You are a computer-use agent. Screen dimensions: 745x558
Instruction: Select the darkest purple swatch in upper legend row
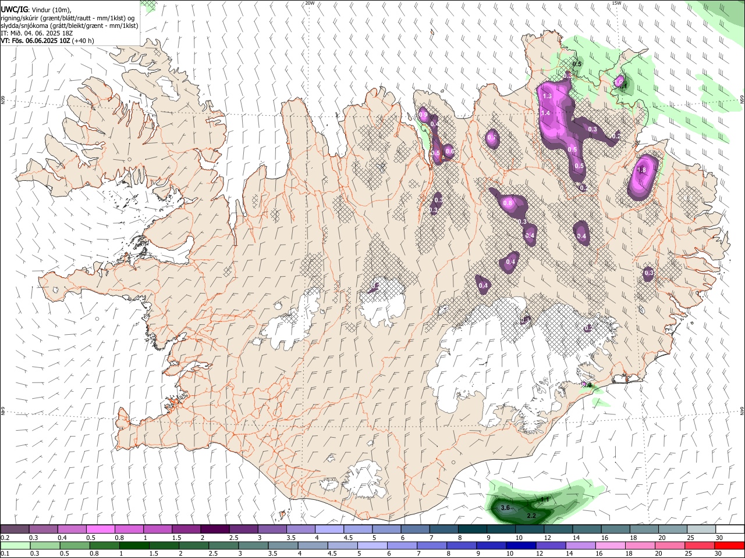pyautogui.click(x=215, y=530)
